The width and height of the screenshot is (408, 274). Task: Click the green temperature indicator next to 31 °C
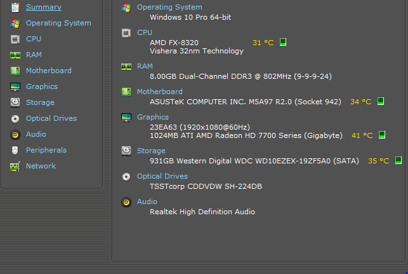pyautogui.click(x=283, y=42)
